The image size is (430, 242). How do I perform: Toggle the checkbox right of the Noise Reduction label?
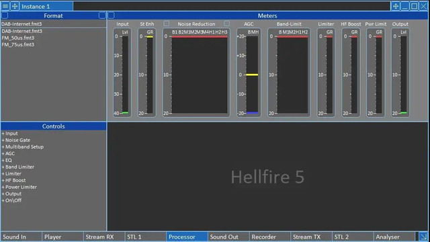[x=226, y=24]
